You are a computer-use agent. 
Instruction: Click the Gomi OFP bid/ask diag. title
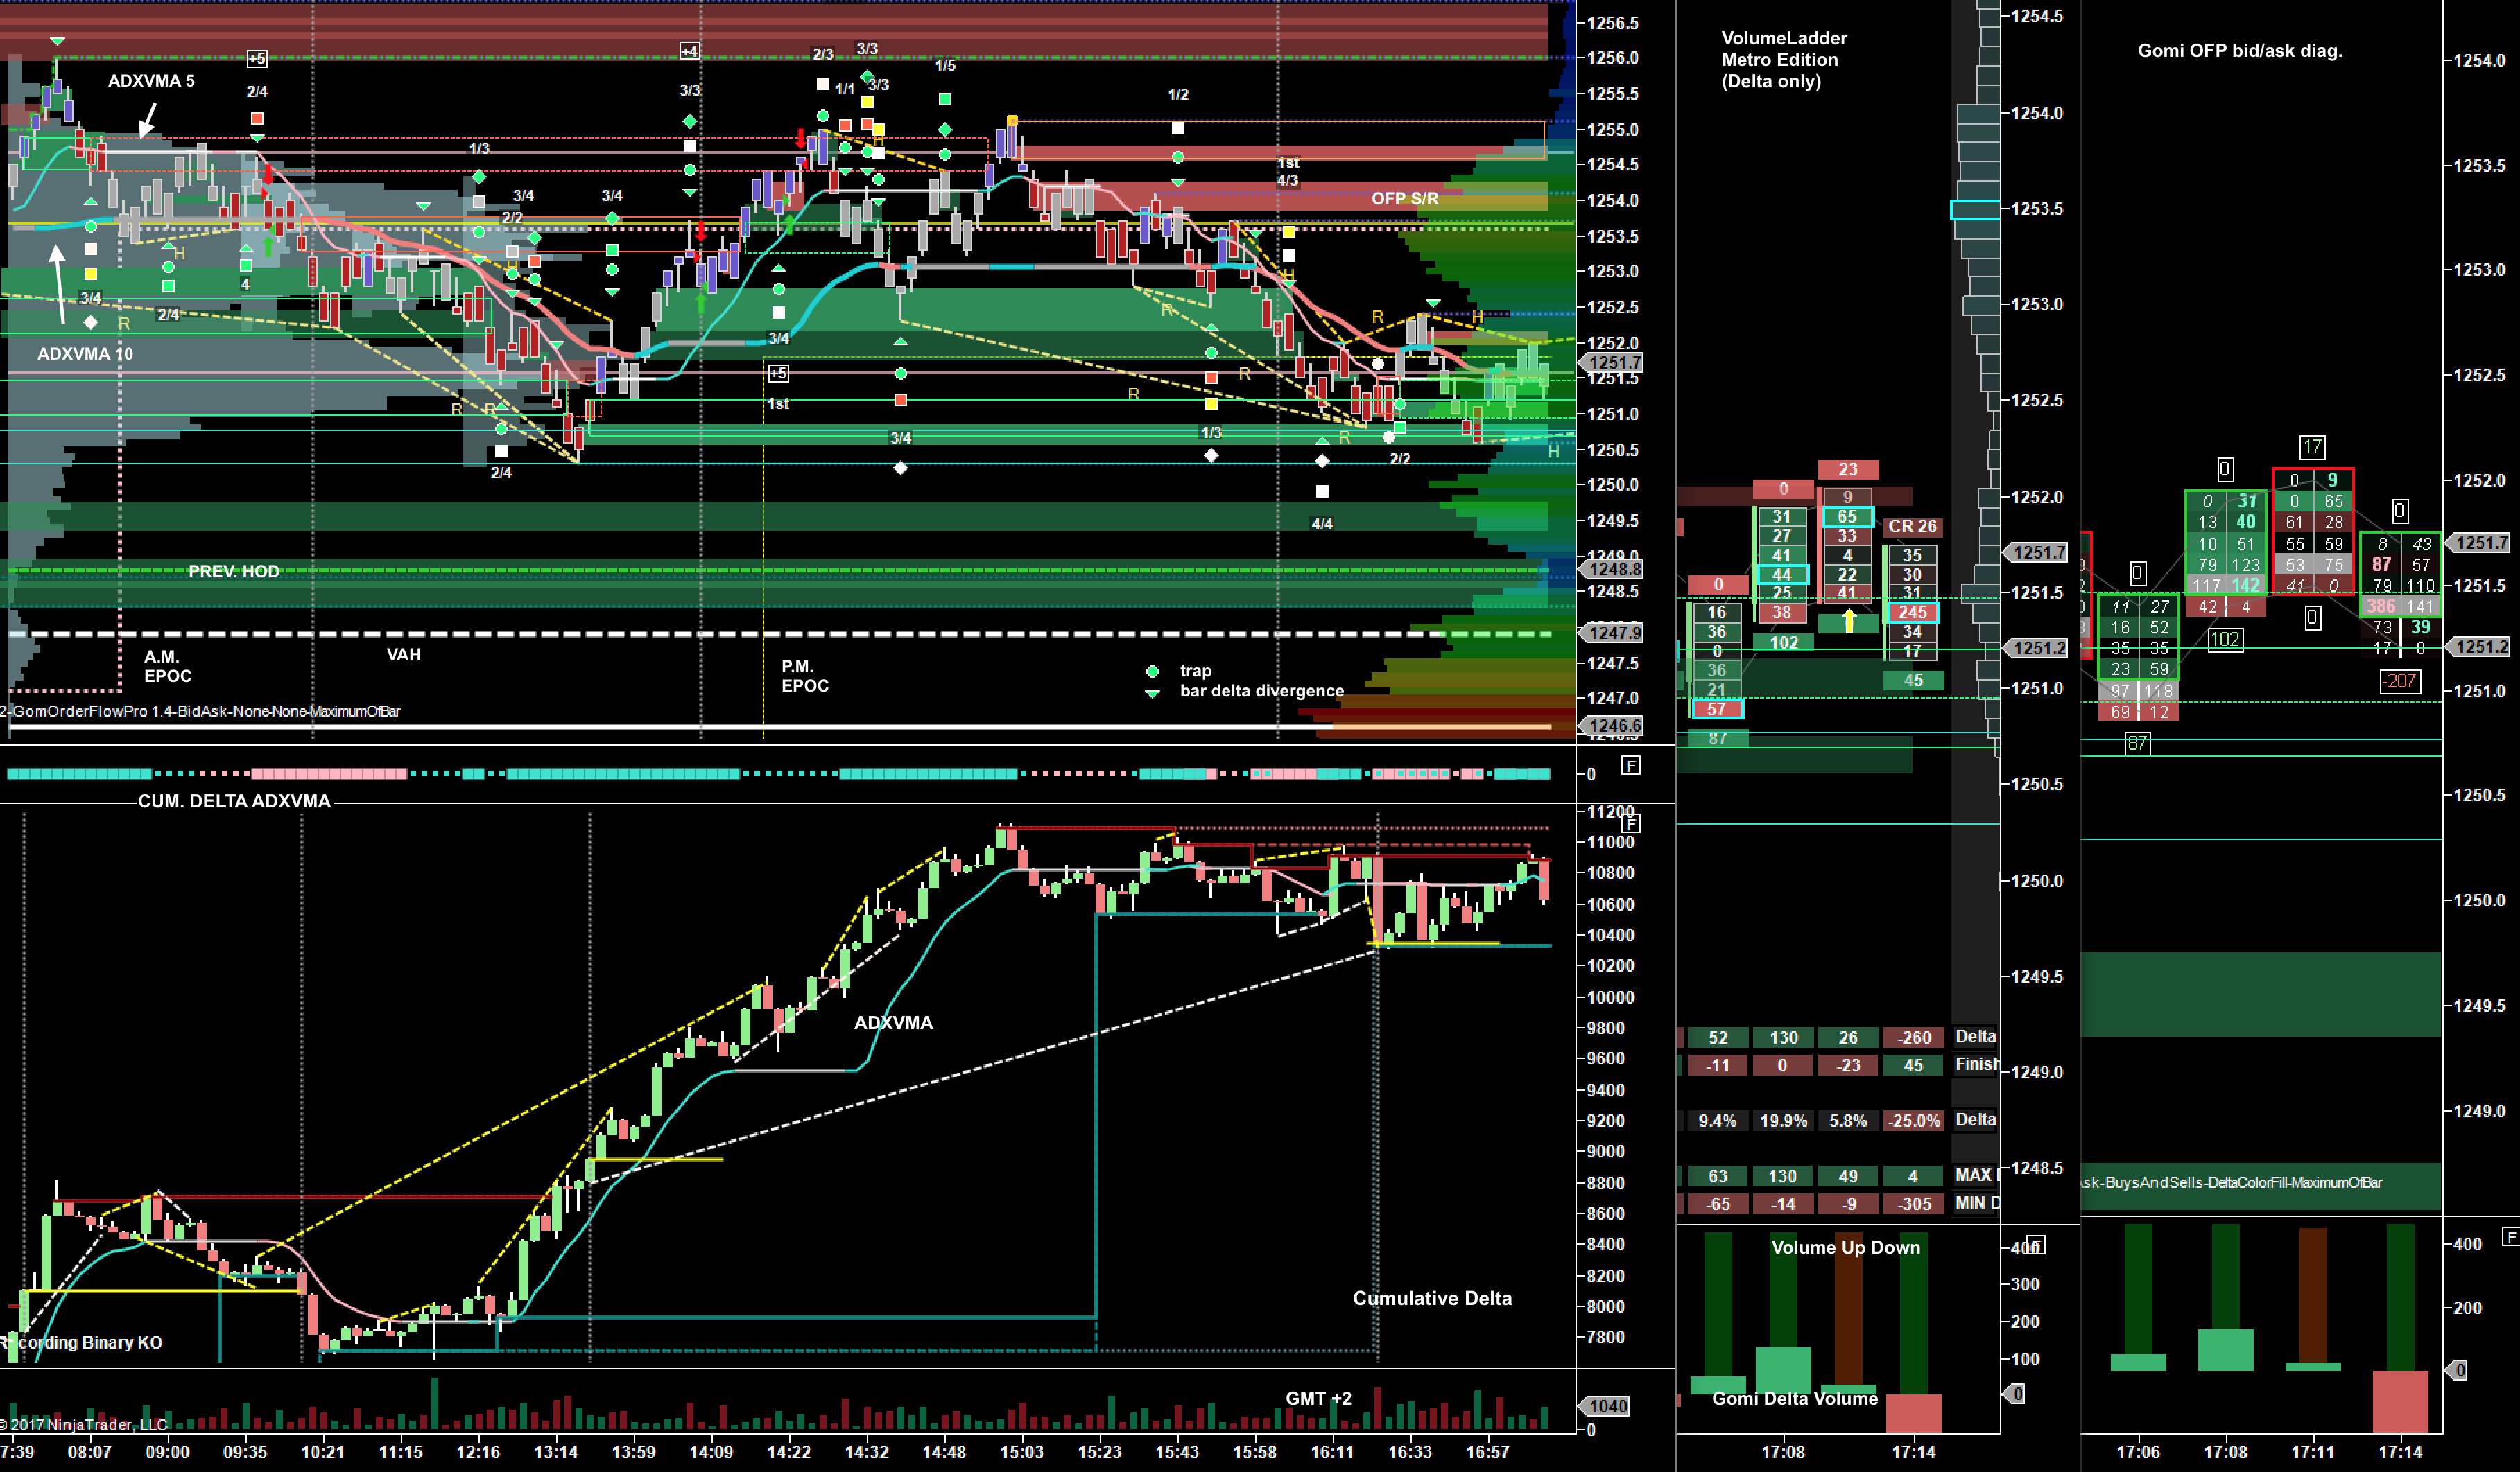[x=2240, y=50]
